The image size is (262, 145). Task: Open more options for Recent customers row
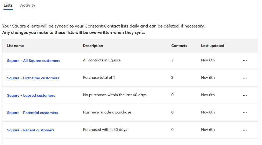[245, 130]
